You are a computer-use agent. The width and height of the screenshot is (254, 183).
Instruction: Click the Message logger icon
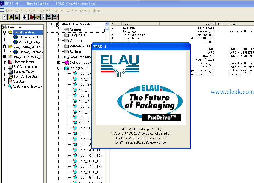[10, 62]
